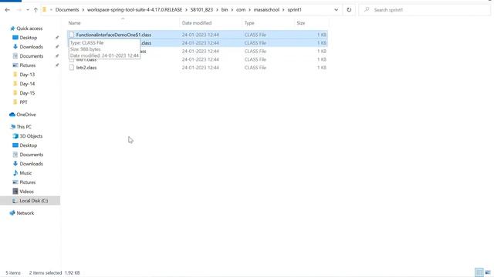The image size is (494, 277).
Task: Open Documents under This PC
Action: point(31,155)
